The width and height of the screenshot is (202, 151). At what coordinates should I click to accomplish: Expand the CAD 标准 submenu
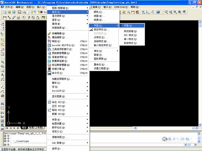[68, 143]
